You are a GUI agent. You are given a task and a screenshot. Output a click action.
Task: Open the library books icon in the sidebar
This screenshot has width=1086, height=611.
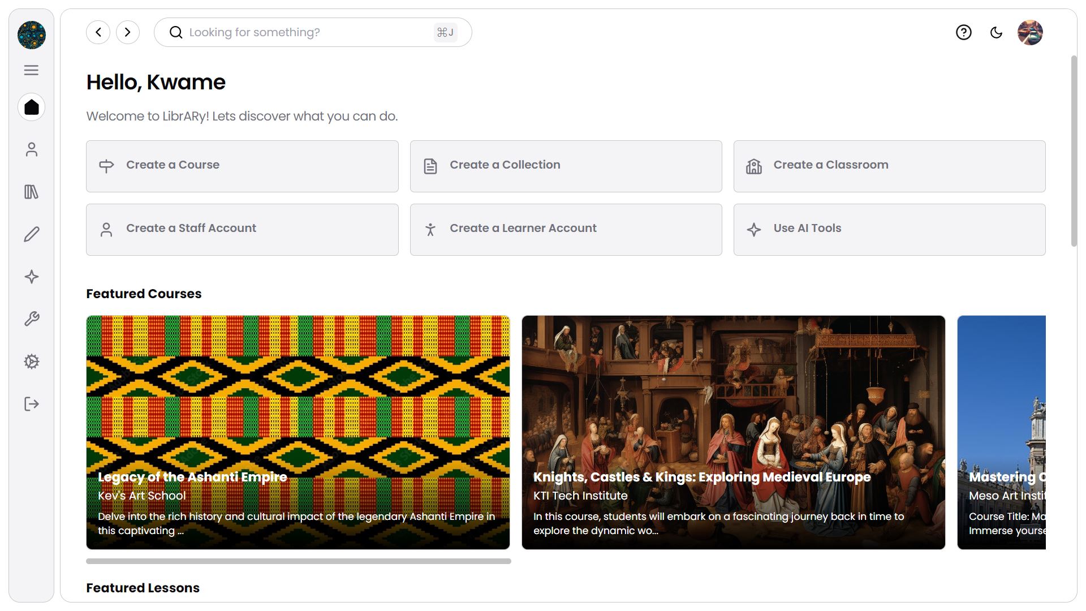click(32, 192)
